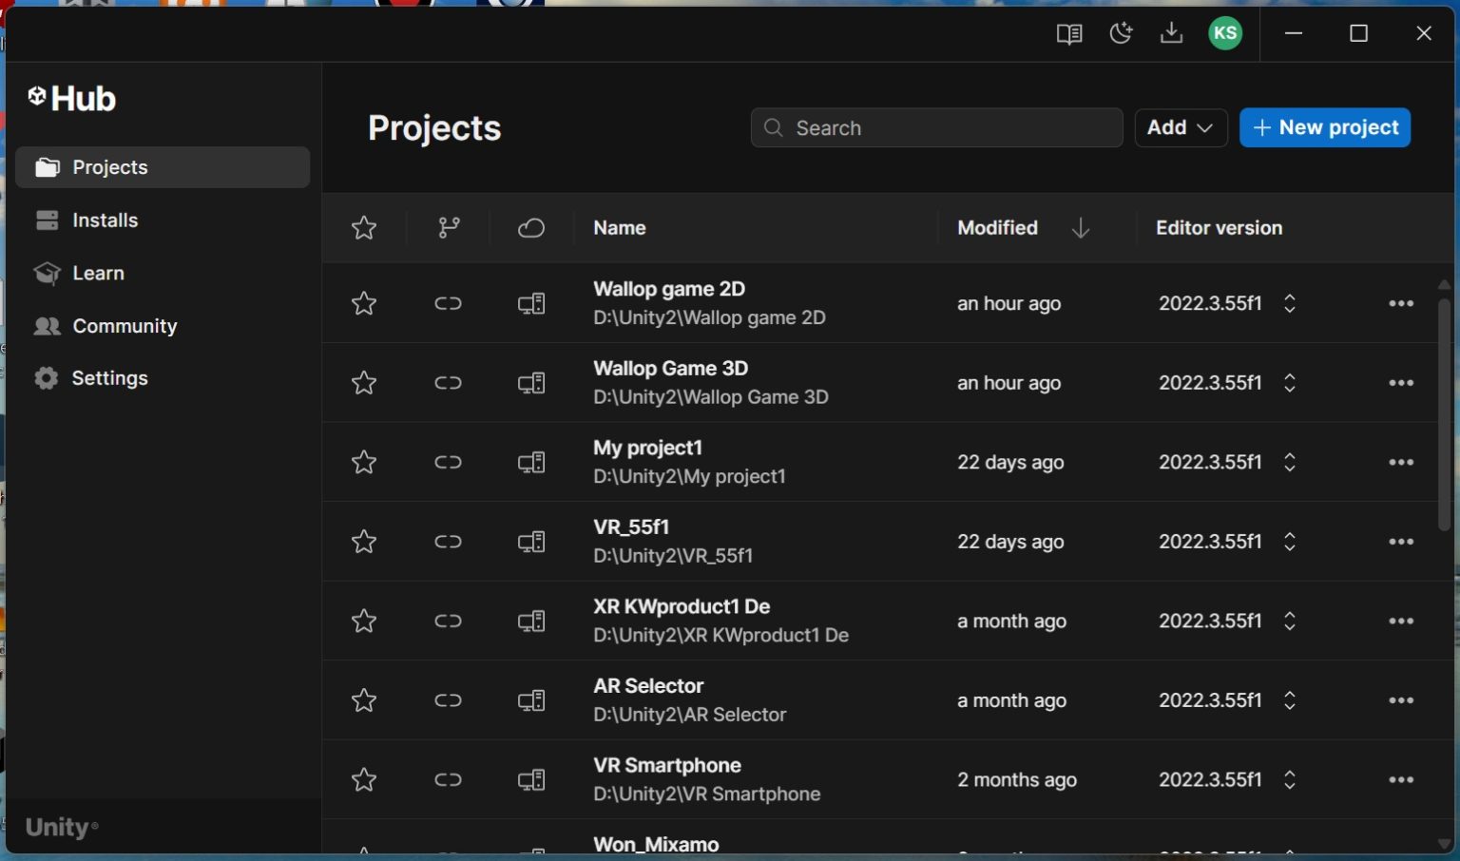Open the KS account avatar
This screenshot has height=861, width=1460.
1225,33
